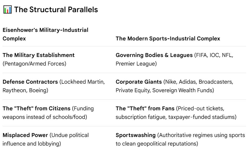The height and width of the screenshot is (152, 250).
Task: Click the 'Raytheon, Boeing)' text
Action: click(x=25, y=90)
